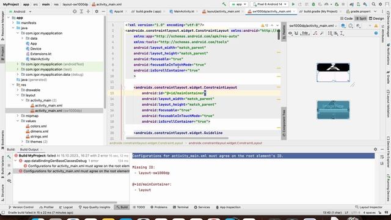Open the Android project view dropdown
This screenshot has height=220, width=391.
20,12
